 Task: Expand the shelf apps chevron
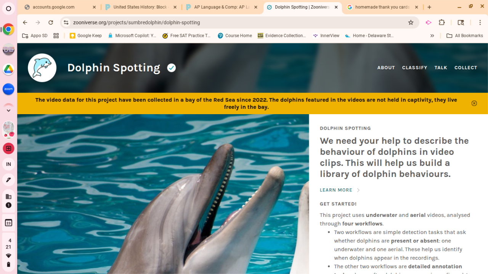coord(8,110)
